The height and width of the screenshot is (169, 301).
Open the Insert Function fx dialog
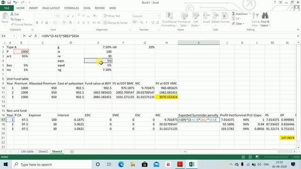tap(36, 36)
